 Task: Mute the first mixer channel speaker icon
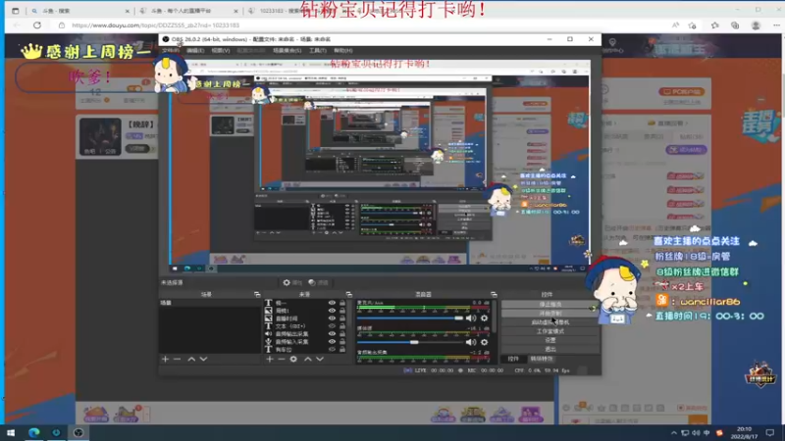(x=471, y=318)
